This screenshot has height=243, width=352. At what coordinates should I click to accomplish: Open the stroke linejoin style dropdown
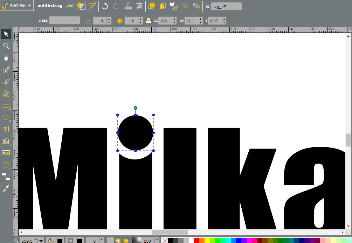pyautogui.click(x=118, y=241)
